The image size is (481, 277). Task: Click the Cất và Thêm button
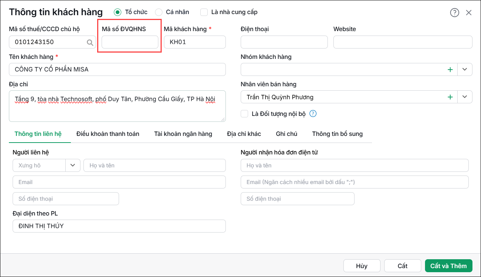click(x=449, y=266)
